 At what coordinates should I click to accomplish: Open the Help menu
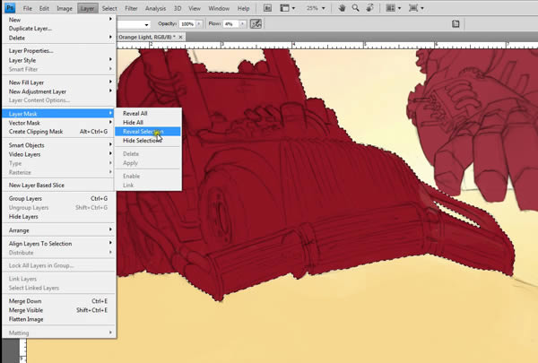tap(244, 8)
